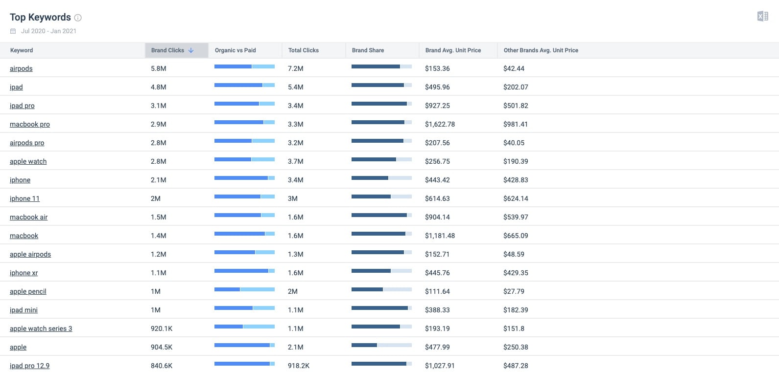Image resolution: width=779 pixels, height=372 pixels.
Task: Toggle sort arrow on Brand Clicks
Action: coord(191,50)
